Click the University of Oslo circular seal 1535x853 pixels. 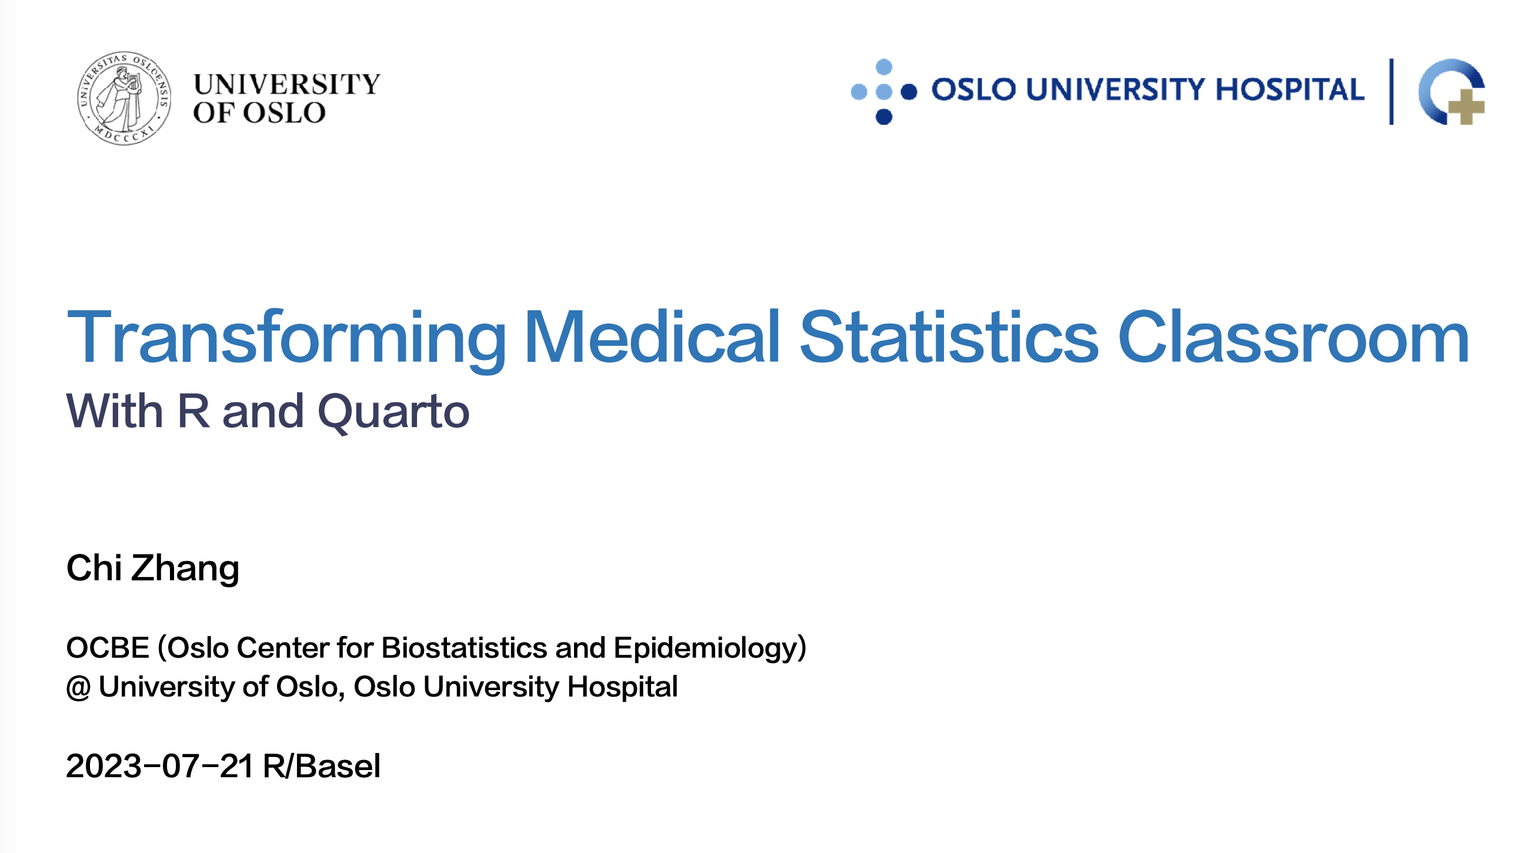point(124,98)
